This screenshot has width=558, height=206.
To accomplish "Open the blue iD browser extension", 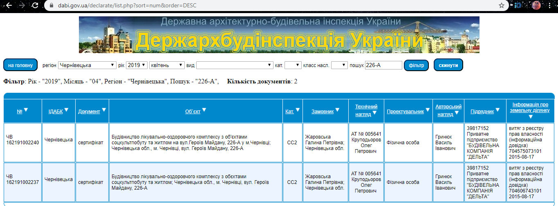I will [518, 6].
